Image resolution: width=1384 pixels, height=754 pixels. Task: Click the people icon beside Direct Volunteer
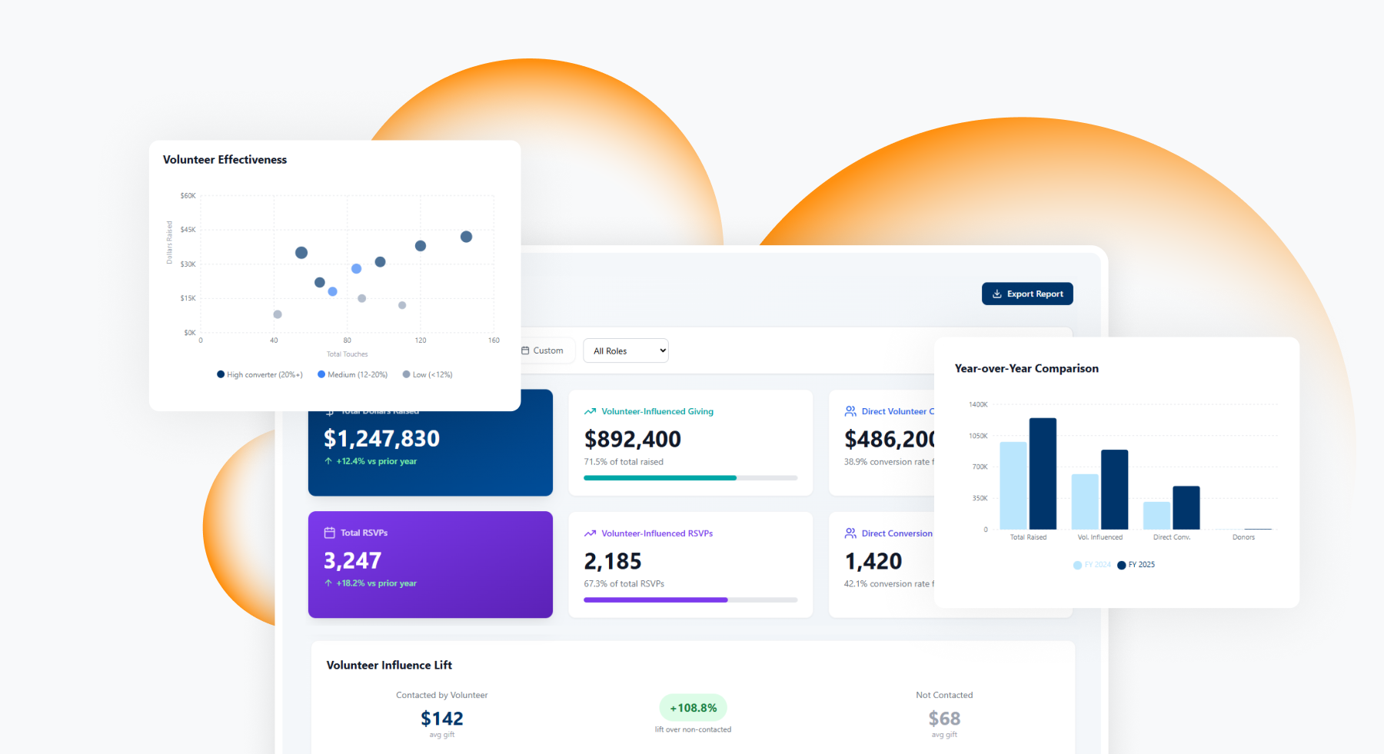click(850, 411)
